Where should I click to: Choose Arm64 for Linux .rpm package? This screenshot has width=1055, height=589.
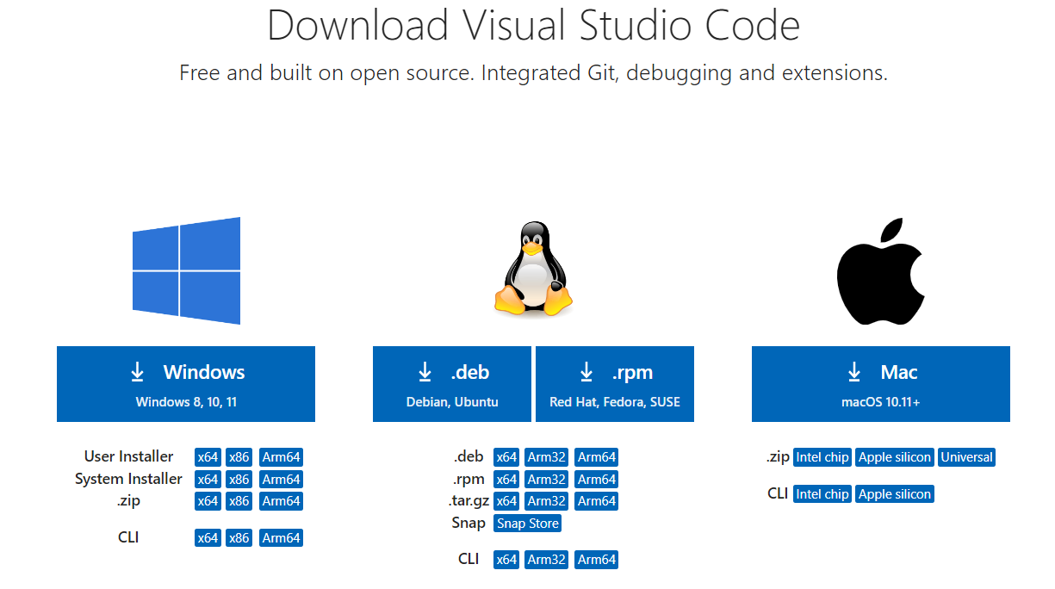pyautogui.click(x=597, y=480)
